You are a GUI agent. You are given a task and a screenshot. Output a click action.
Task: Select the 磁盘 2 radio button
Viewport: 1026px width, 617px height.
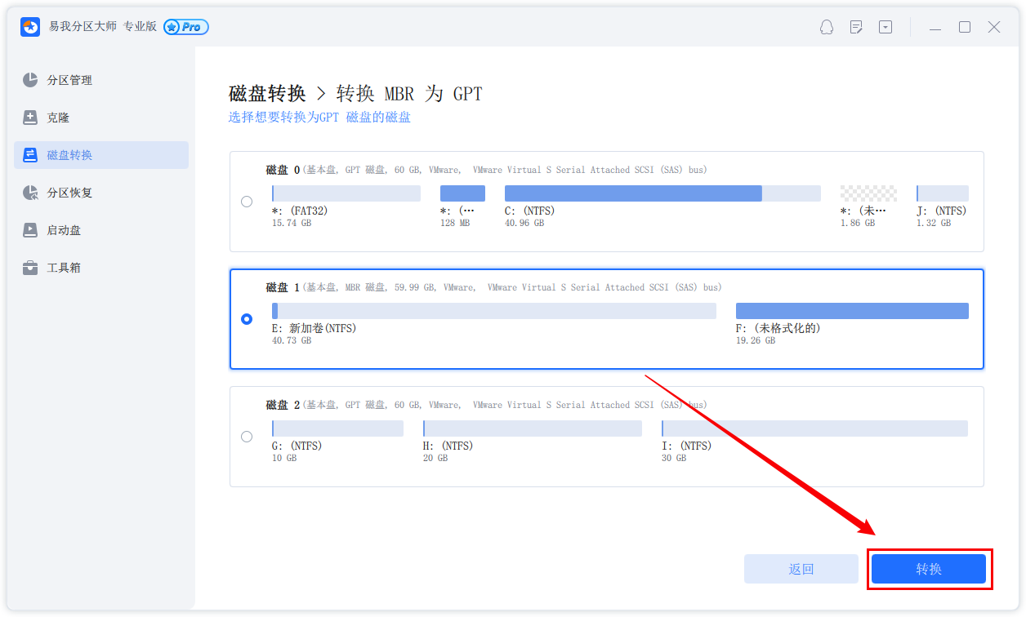tap(247, 437)
